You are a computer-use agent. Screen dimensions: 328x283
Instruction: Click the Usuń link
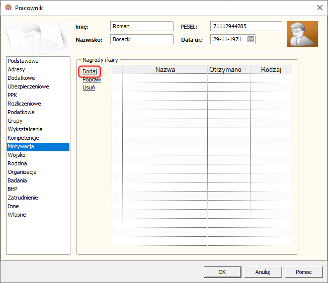pos(89,87)
